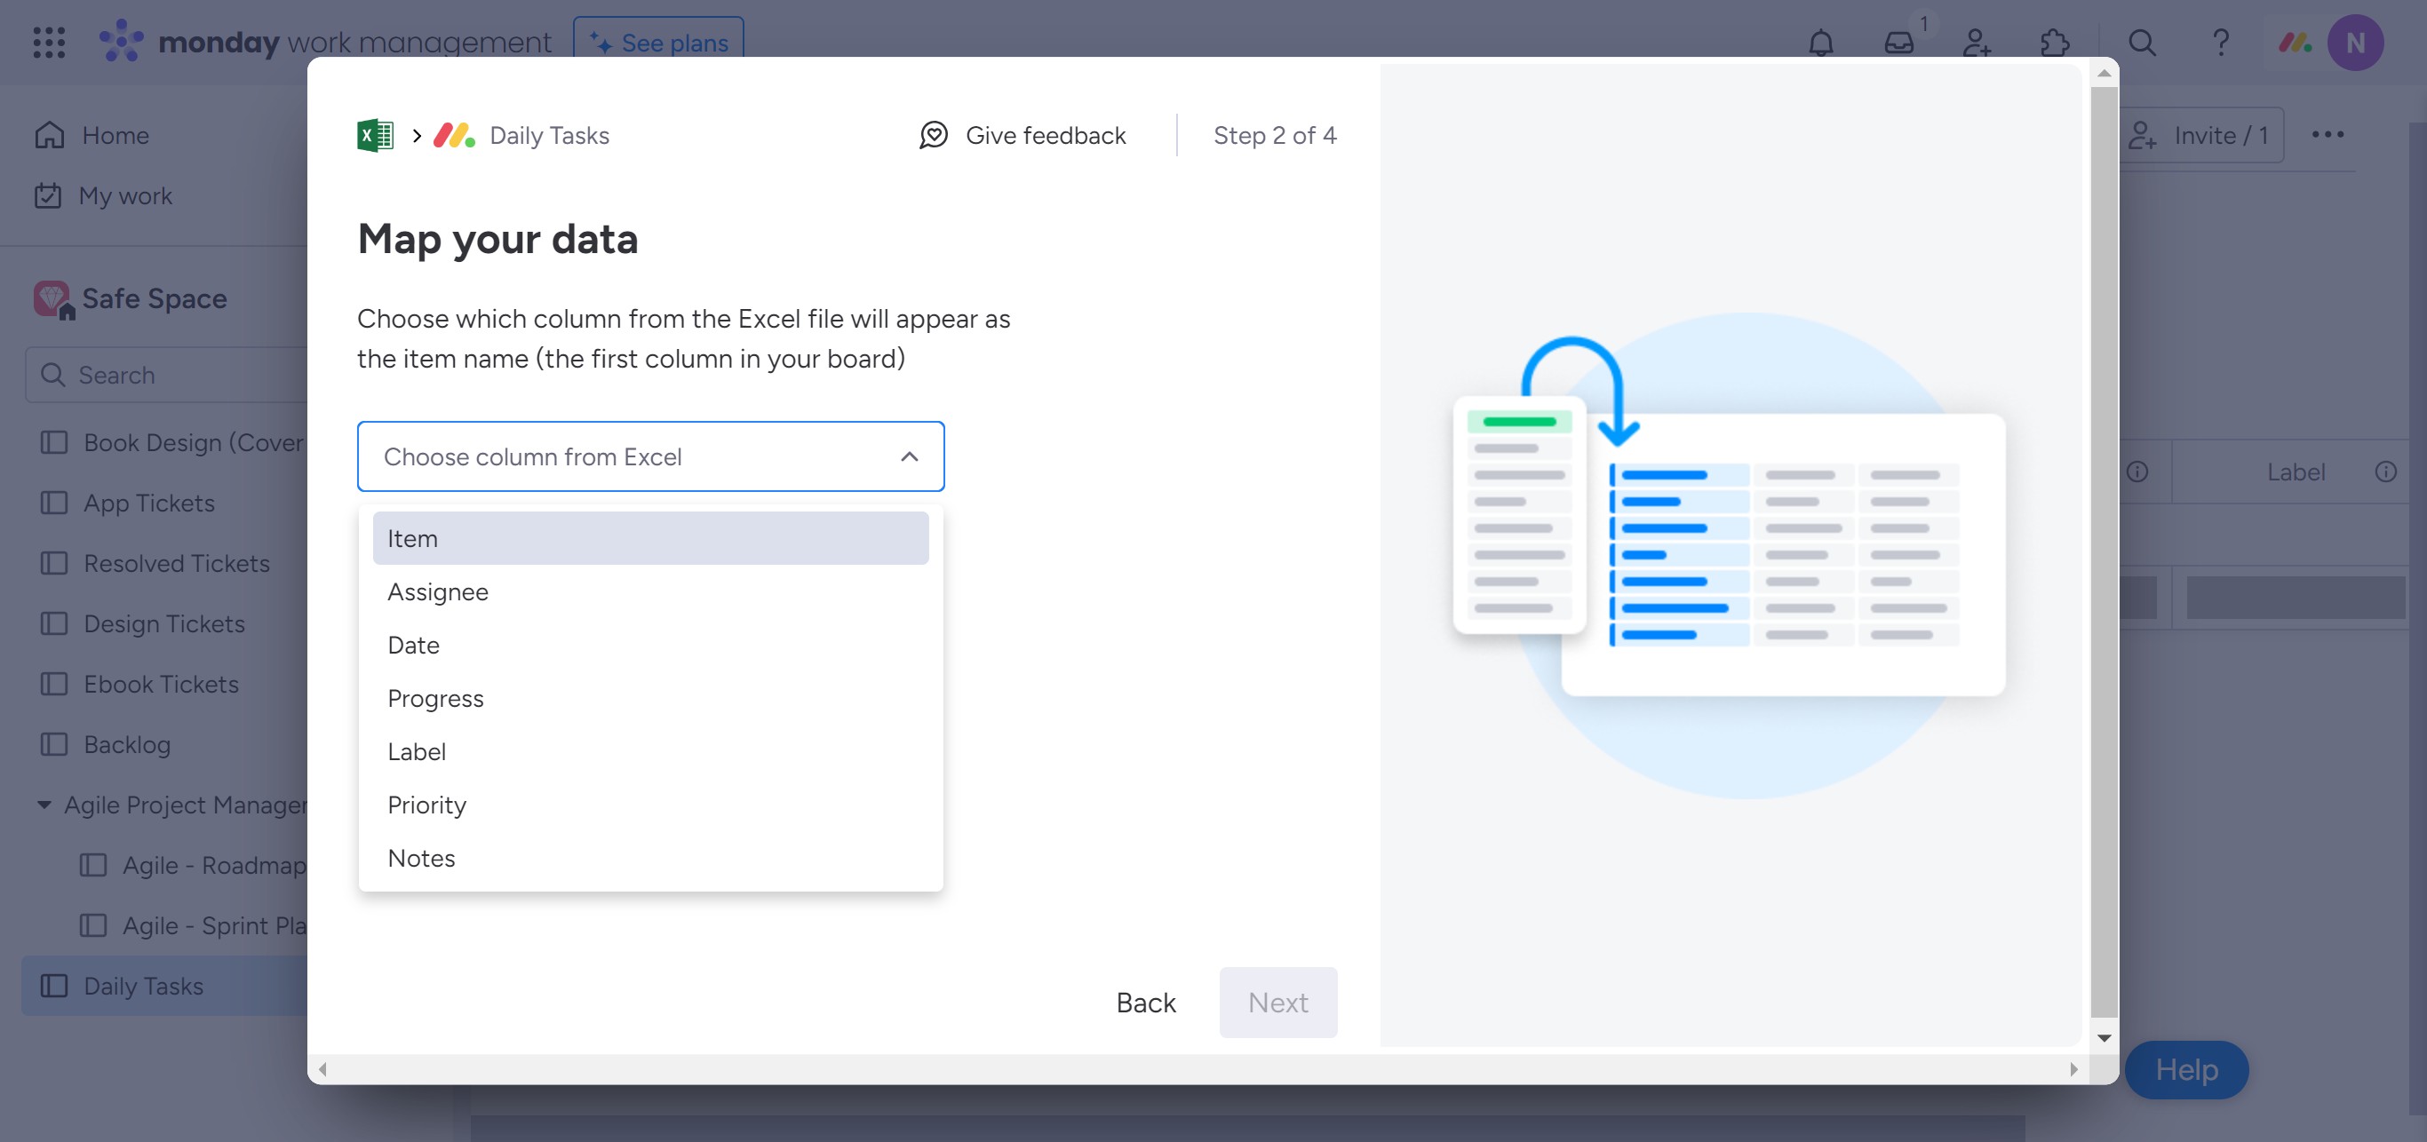Click the import illustration image
This screenshot has height=1142, width=2427.
pos(1730,556)
